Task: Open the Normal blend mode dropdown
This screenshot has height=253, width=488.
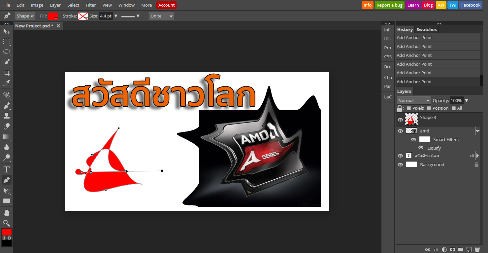Action: [414, 100]
